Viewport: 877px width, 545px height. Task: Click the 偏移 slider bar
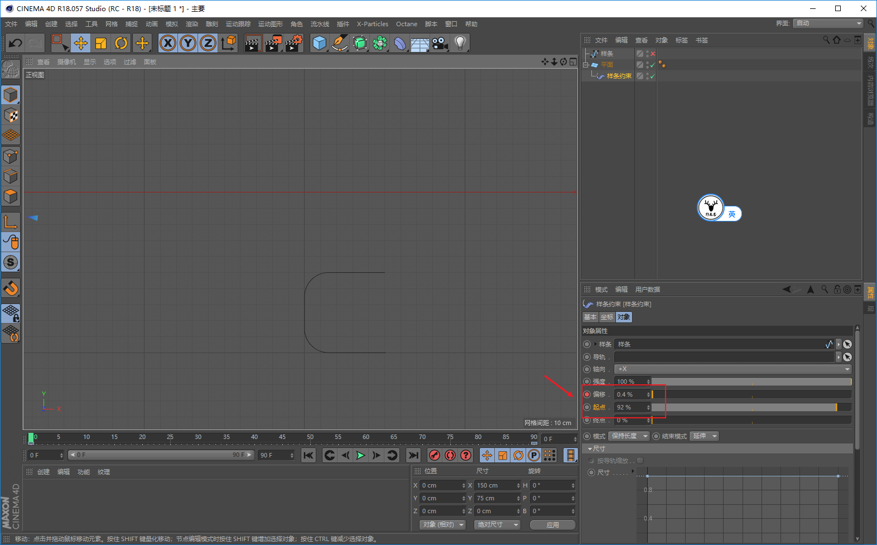(x=751, y=394)
